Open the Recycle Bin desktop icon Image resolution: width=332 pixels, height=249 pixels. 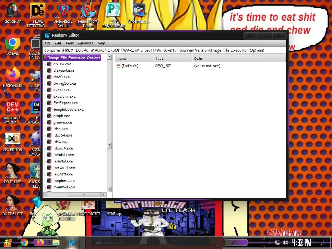(13, 13)
